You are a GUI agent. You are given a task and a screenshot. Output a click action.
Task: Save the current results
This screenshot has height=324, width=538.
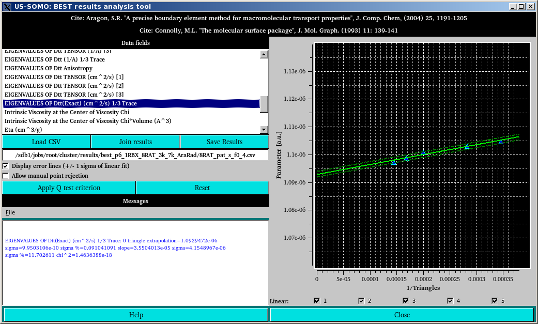click(x=224, y=141)
